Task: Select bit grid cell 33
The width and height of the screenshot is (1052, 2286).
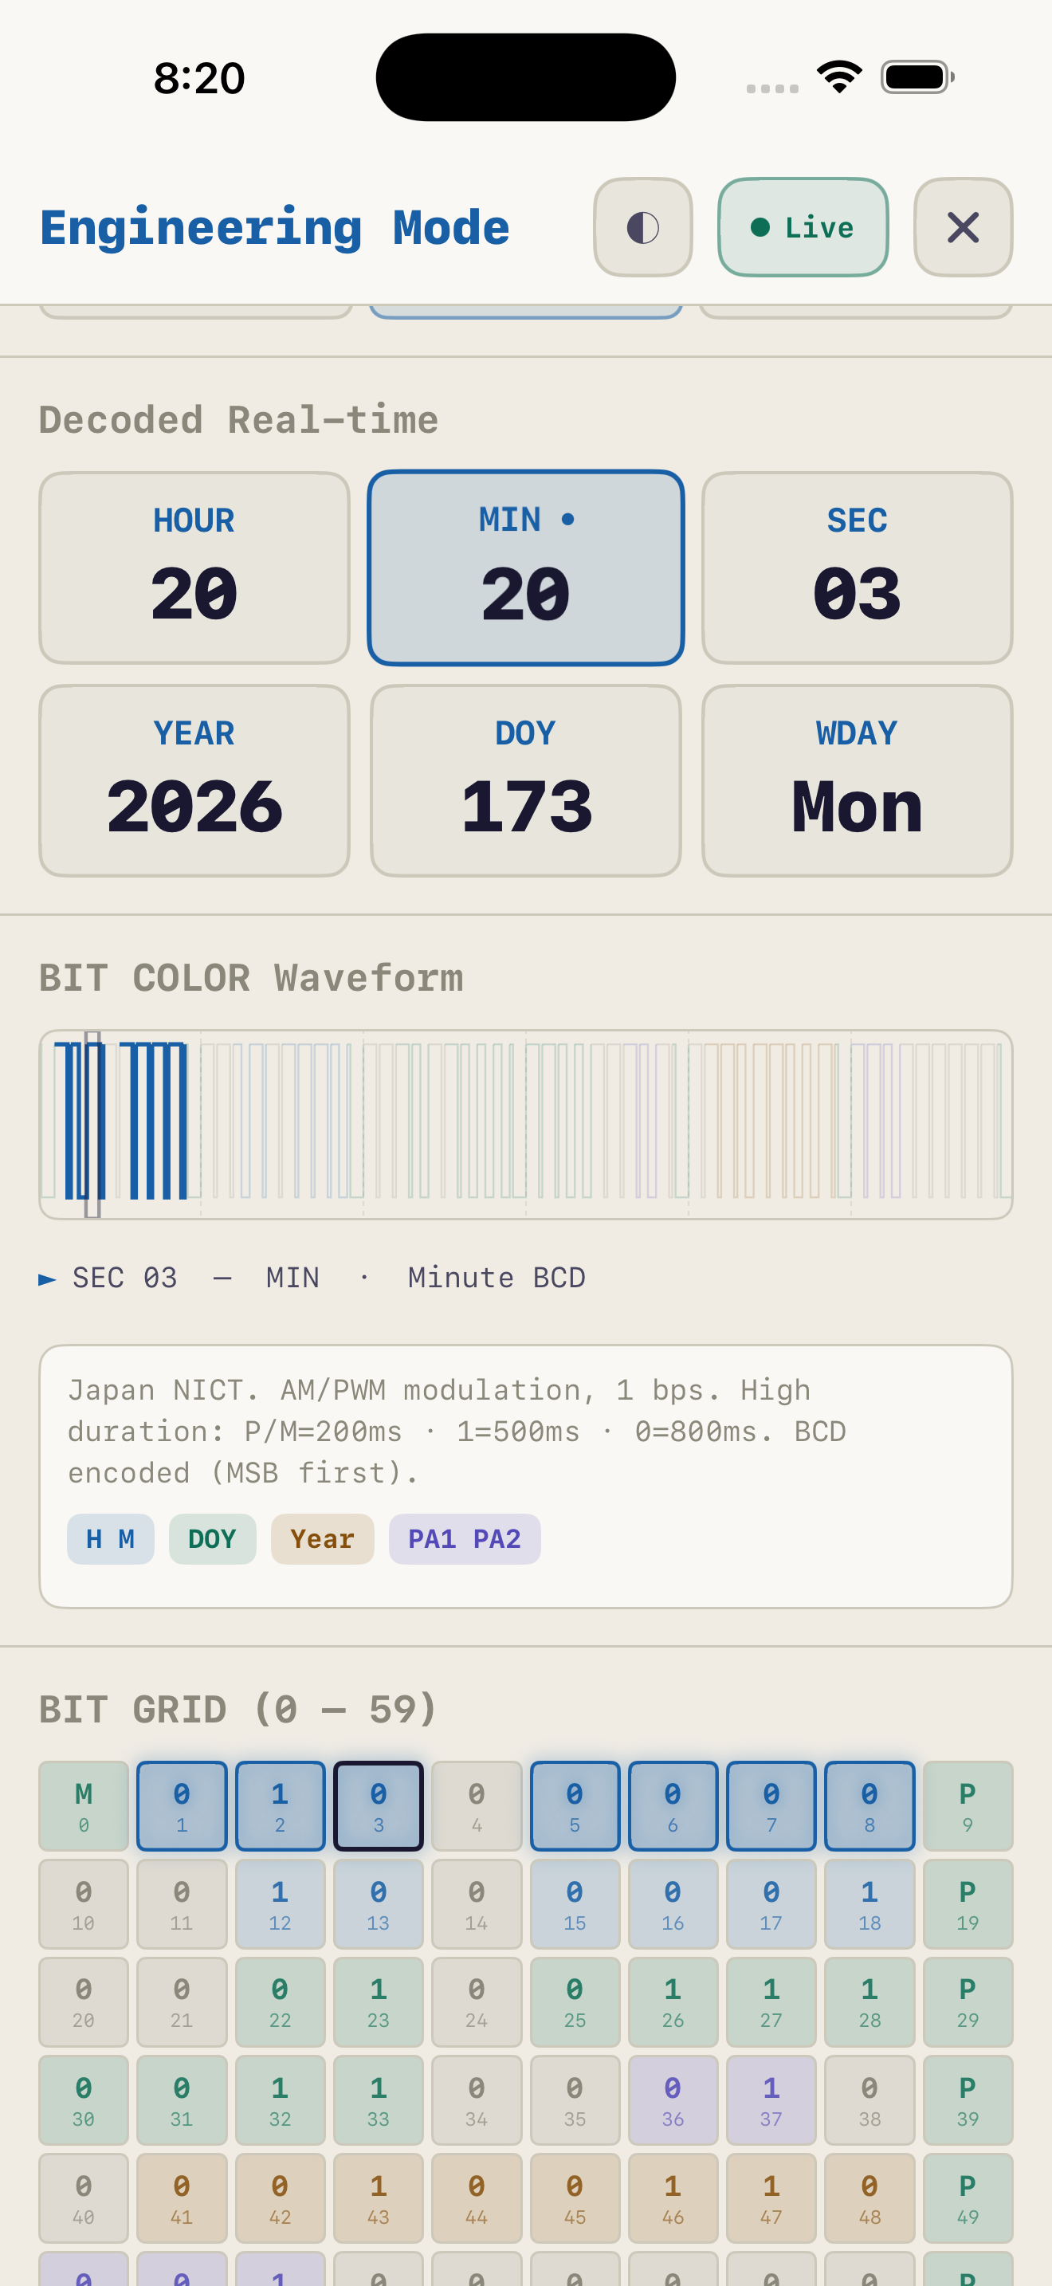Action: (x=378, y=2100)
